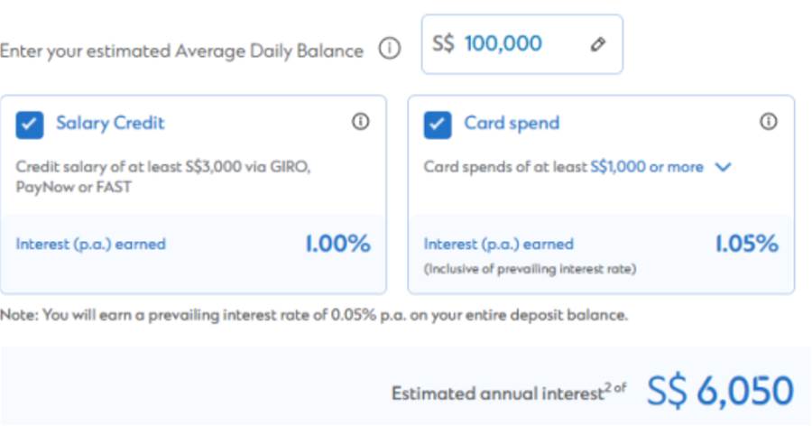This screenshot has height=426, width=812.
Task: Click the 'Card spend' title label
Action: click(512, 124)
